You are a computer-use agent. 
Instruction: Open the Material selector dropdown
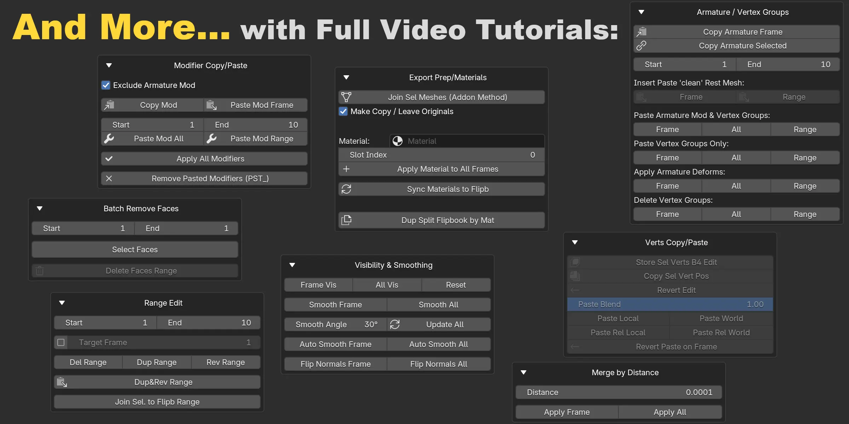467,141
